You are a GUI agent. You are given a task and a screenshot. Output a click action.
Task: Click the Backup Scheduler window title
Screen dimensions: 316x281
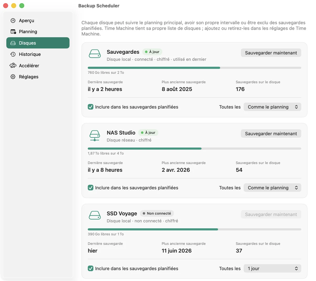coord(99,6)
